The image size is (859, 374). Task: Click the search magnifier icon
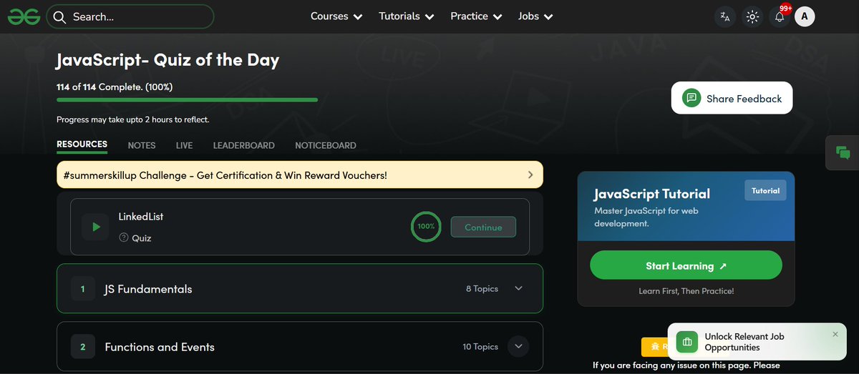tap(60, 16)
